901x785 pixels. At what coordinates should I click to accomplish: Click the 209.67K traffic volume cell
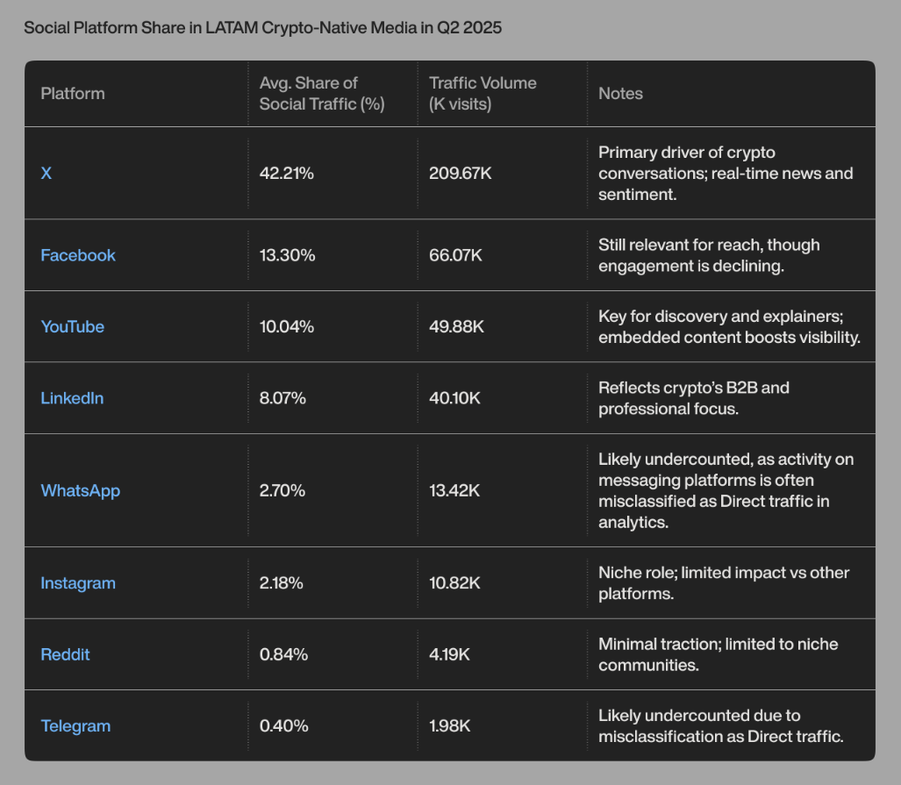click(x=461, y=174)
